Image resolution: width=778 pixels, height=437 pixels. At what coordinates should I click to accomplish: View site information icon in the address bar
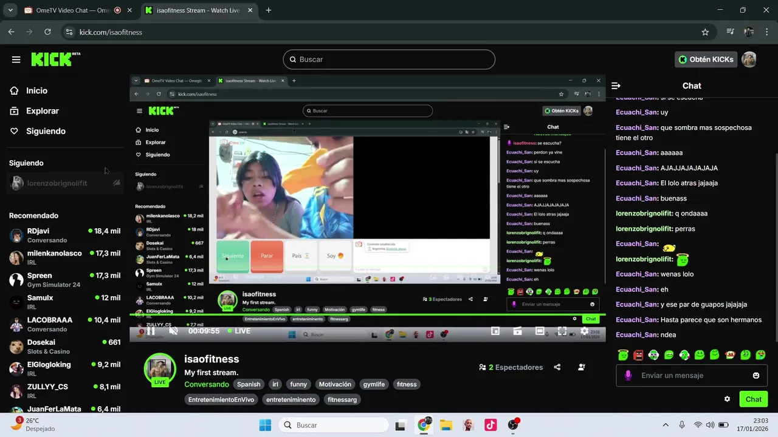click(x=69, y=32)
